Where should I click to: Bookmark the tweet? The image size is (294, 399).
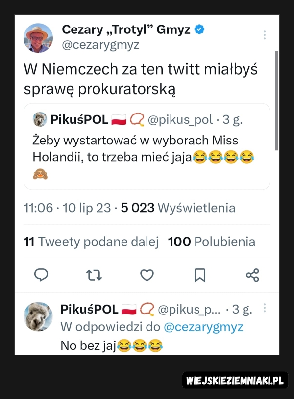[x=200, y=275]
